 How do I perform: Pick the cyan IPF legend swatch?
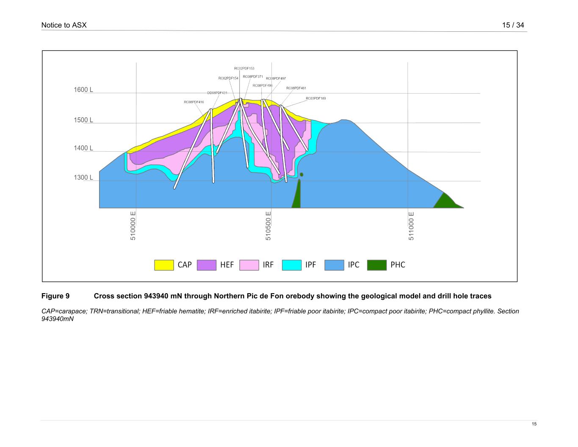point(292,265)
